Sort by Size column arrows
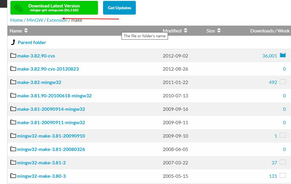Screen dimensions: 291x184 tap(219, 31)
